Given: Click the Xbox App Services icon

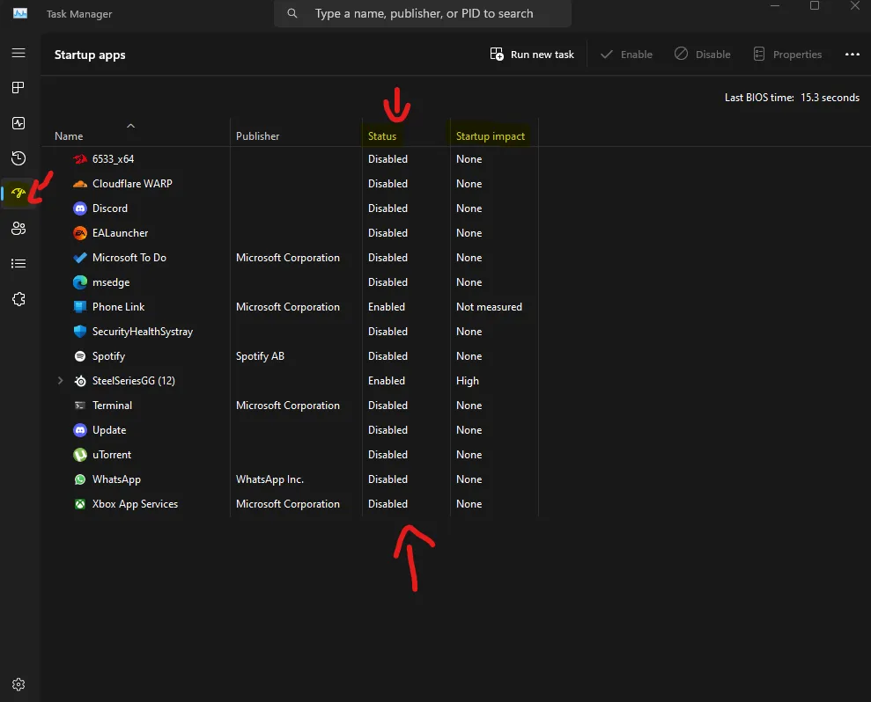Looking at the screenshot, I should coord(80,504).
